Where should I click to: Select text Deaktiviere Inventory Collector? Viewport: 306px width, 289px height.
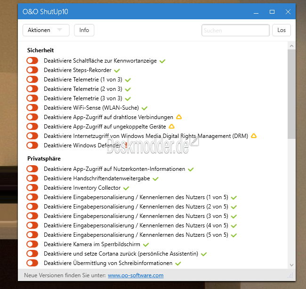click(x=82, y=188)
